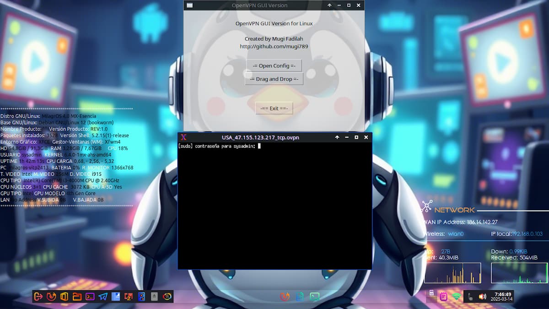Click the Open Config button in OpenVPN GUI
Image resolution: width=549 pixels, height=309 pixels.
[x=274, y=65]
